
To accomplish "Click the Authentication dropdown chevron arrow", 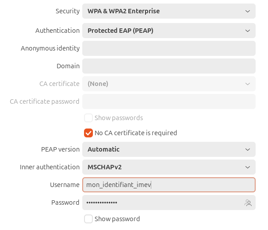I will click(x=248, y=31).
